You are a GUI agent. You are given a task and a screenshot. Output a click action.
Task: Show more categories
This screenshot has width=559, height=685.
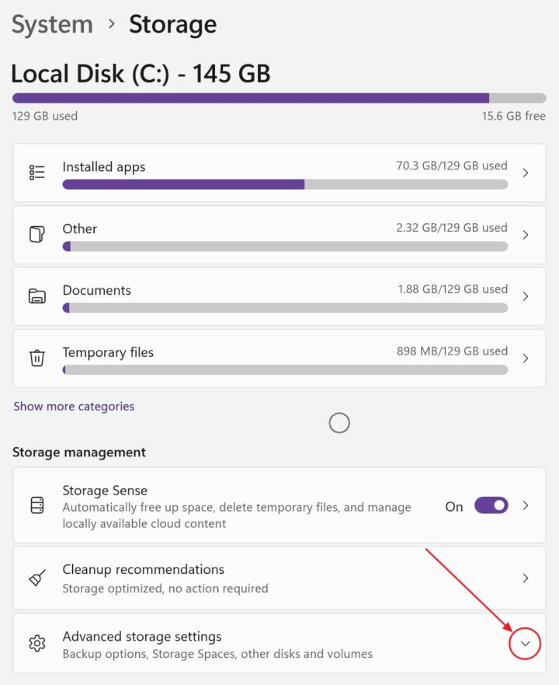[x=74, y=406]
